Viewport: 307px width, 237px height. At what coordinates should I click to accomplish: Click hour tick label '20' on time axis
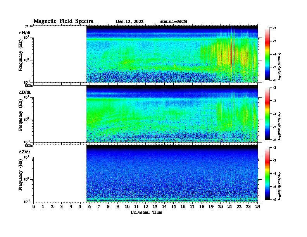coord(221,206)
